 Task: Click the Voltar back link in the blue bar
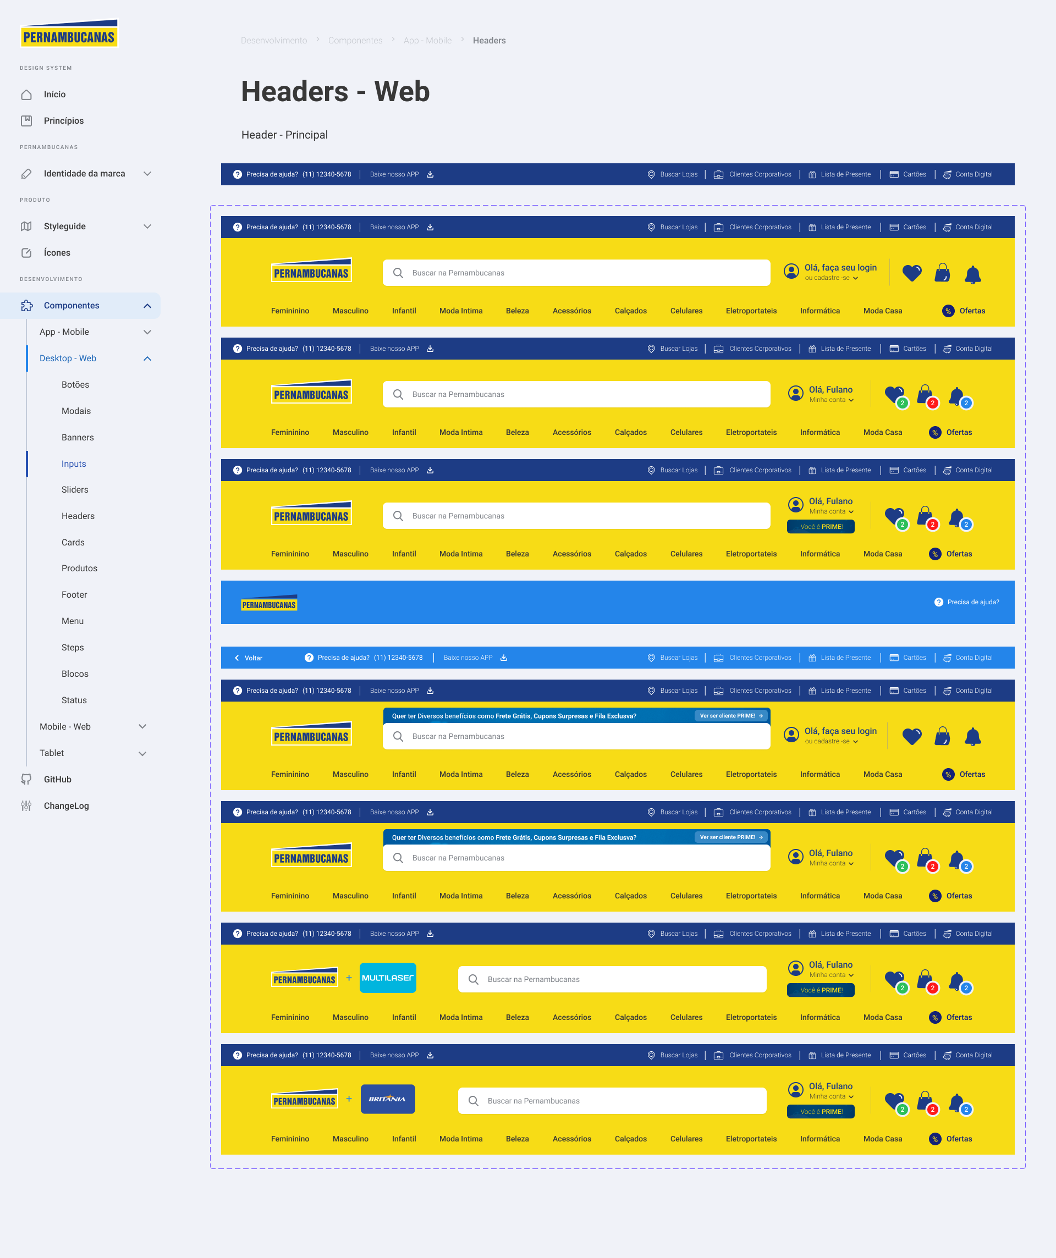248,658
